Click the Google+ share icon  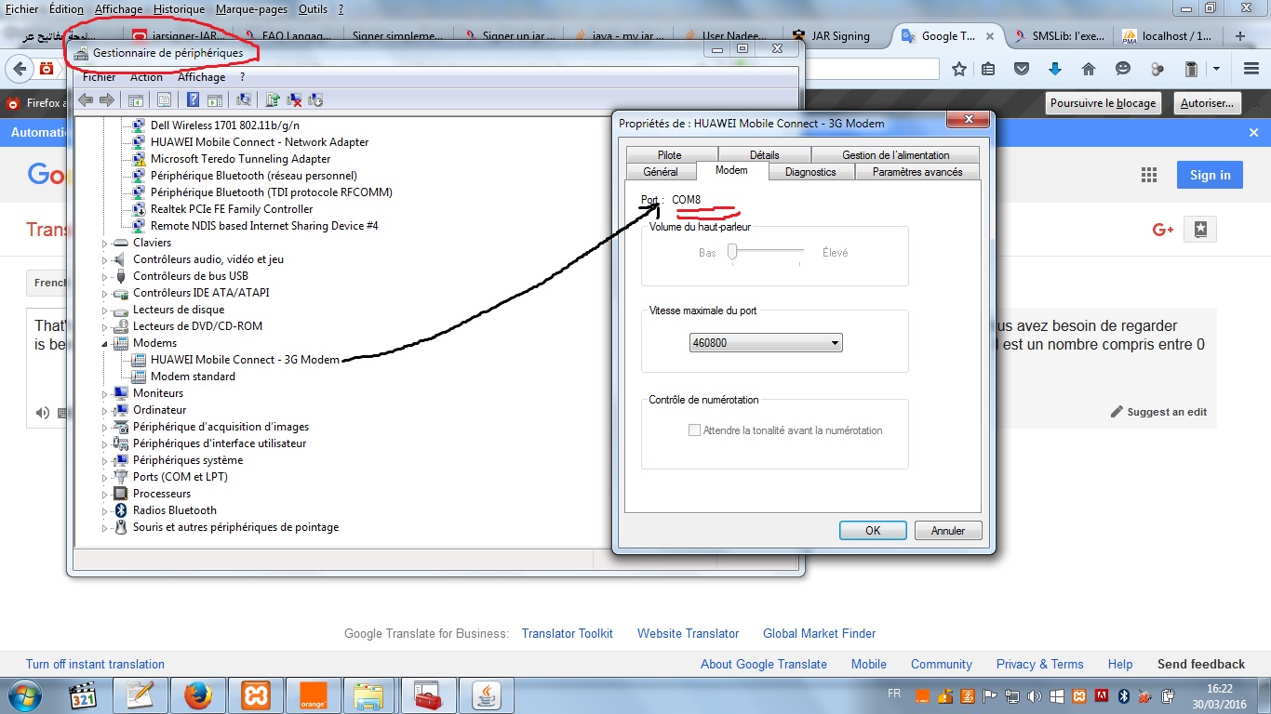[x=1163, y=230]
